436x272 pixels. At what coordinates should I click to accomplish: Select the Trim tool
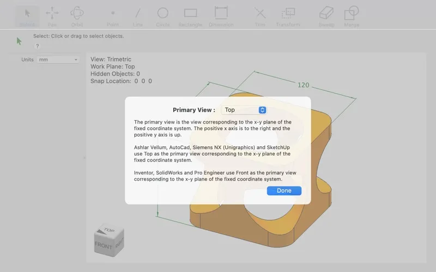pos(260,17)
